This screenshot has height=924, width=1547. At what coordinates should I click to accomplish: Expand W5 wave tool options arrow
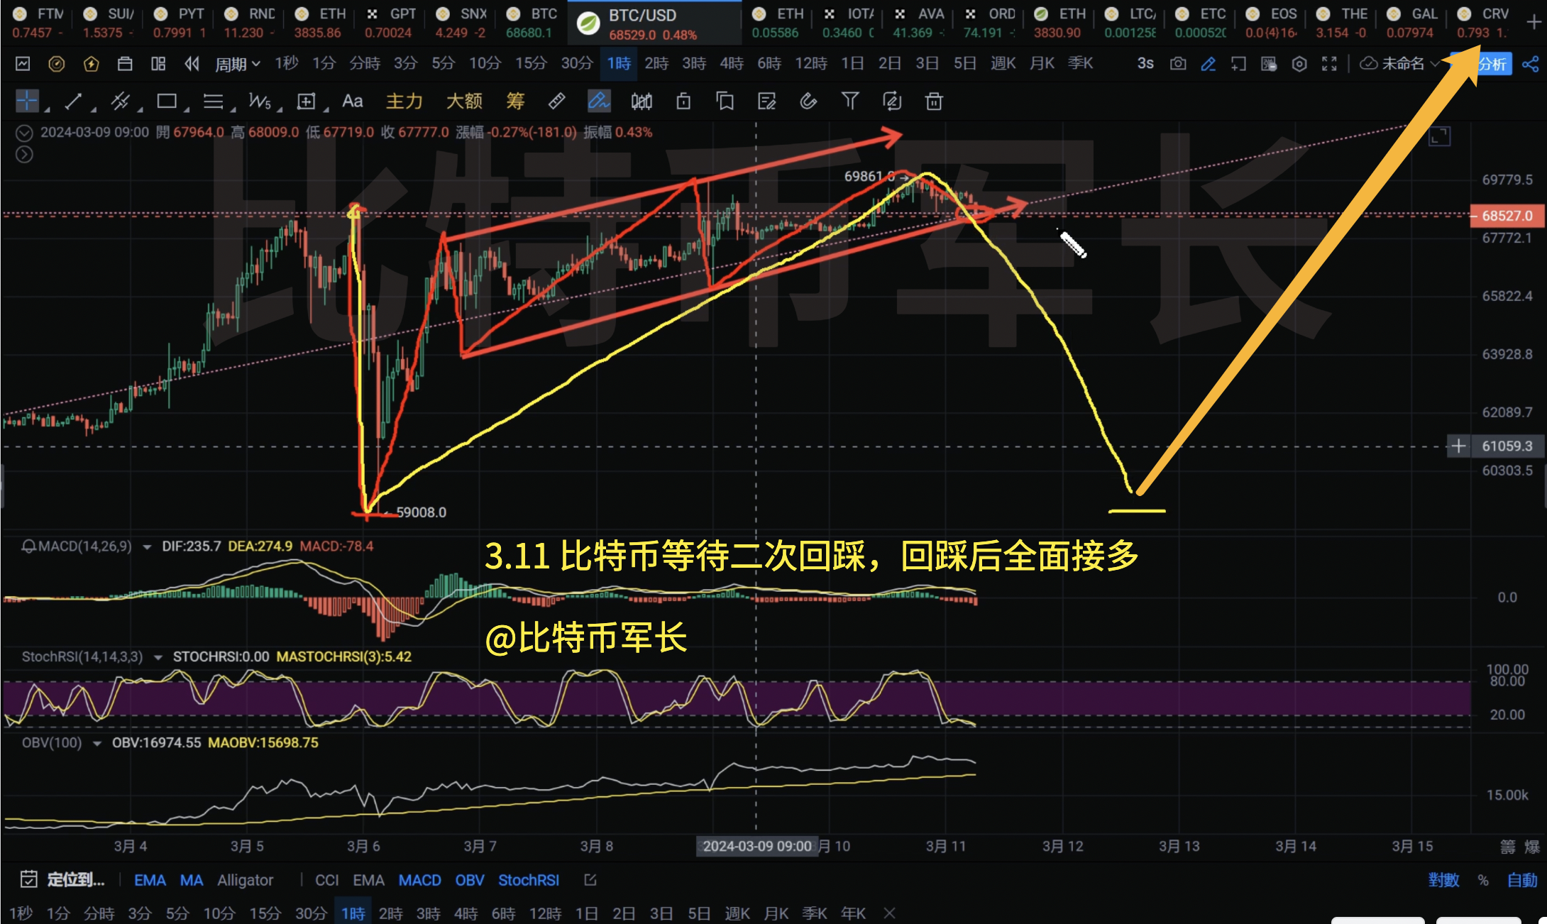[x=280, y=109]
